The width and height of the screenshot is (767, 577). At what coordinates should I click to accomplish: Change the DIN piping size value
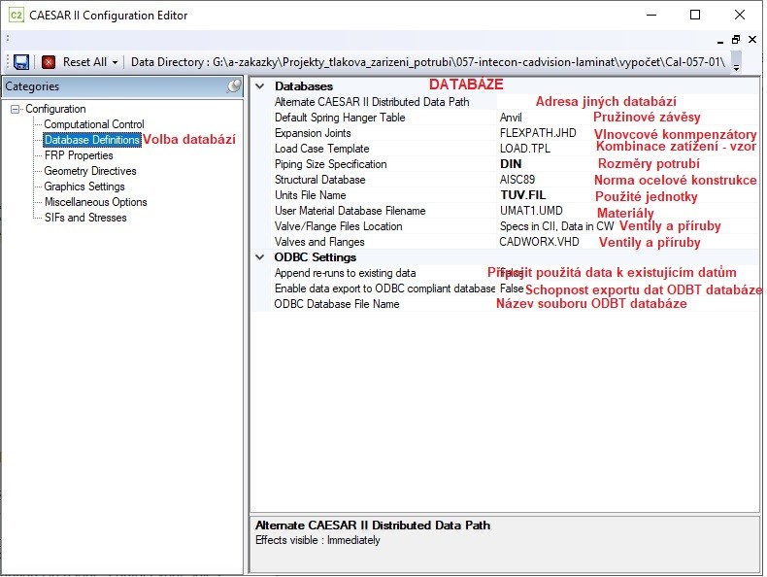click(511, 164)
